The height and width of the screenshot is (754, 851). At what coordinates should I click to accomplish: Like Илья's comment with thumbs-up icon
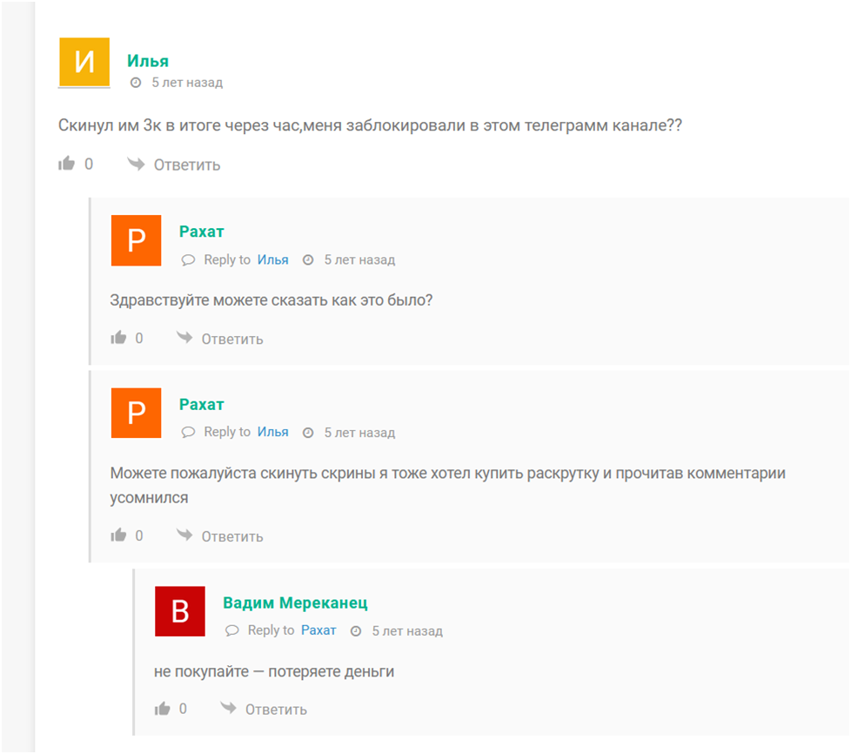pos(67,164)
